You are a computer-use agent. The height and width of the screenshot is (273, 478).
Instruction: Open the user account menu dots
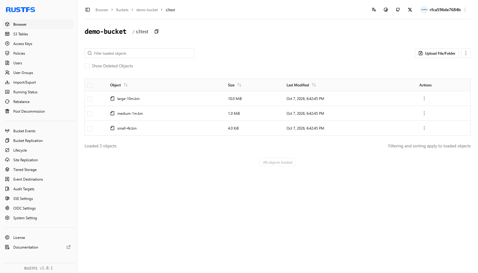pos(465,10)
